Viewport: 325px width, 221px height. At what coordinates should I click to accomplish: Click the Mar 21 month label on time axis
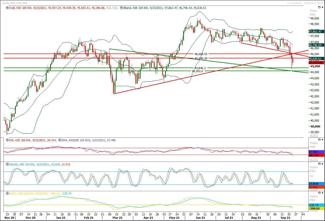(x=117, y=218)
